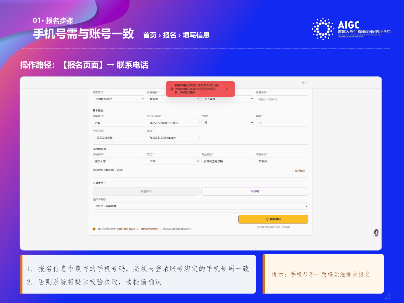Click the 身份证号码 input field
The width and height of the screenshot is (404, 303).
(173, 123)
